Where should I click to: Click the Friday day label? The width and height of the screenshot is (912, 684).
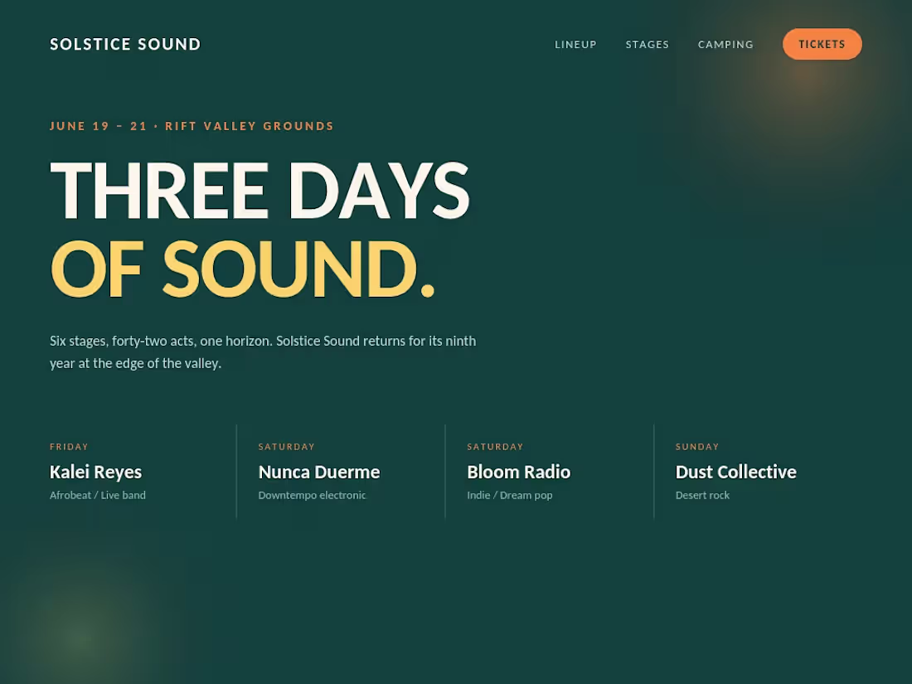coord(69,447)
